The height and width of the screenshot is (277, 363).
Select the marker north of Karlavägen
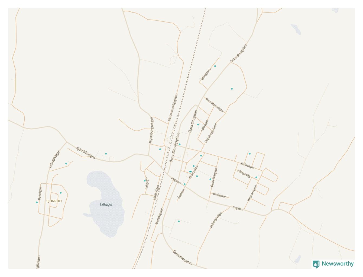point(250,154)
